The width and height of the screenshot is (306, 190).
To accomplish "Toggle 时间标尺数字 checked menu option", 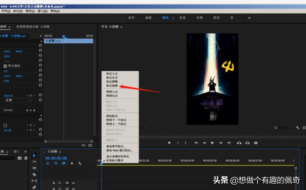I will (x=115, y=160).
